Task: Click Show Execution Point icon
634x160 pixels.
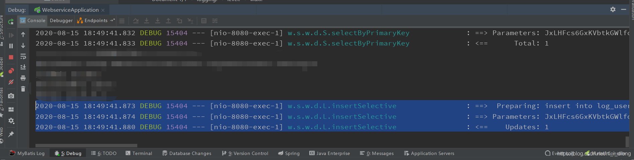Action: (122, 21)
